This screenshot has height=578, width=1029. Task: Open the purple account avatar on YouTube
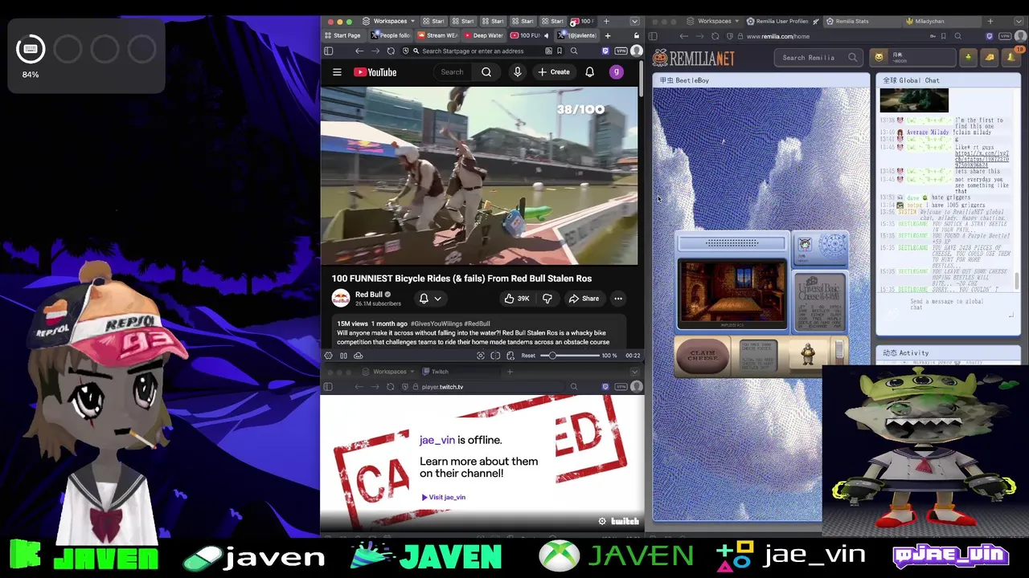(x=617, y=72)
